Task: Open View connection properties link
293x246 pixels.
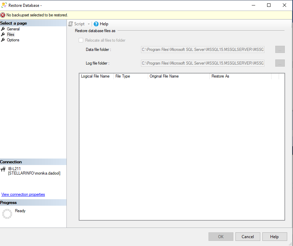Action: 23,194
